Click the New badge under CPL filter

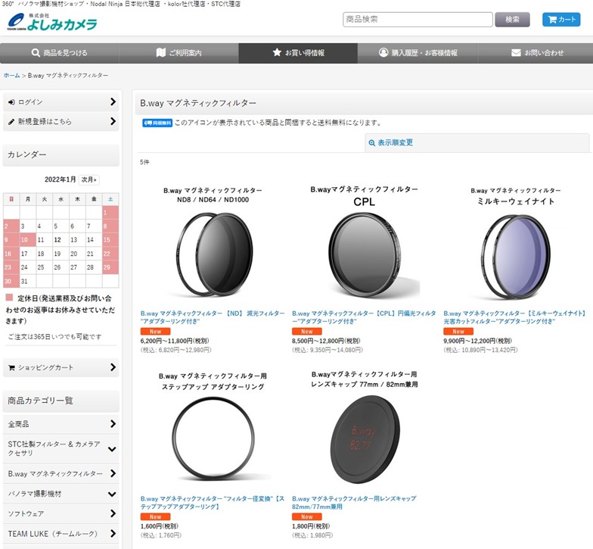(307, 332)
